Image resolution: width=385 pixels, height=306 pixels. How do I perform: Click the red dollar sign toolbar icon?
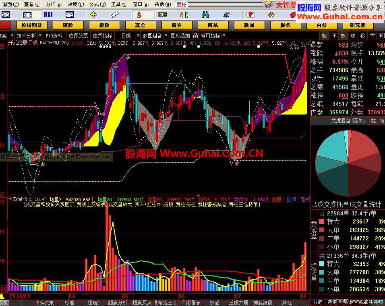pos(139,14)
